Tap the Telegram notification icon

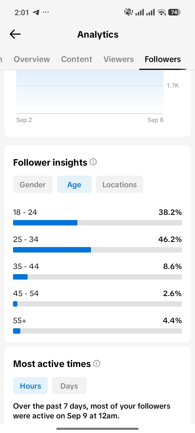pyautogui.click(x=36, y=12)
